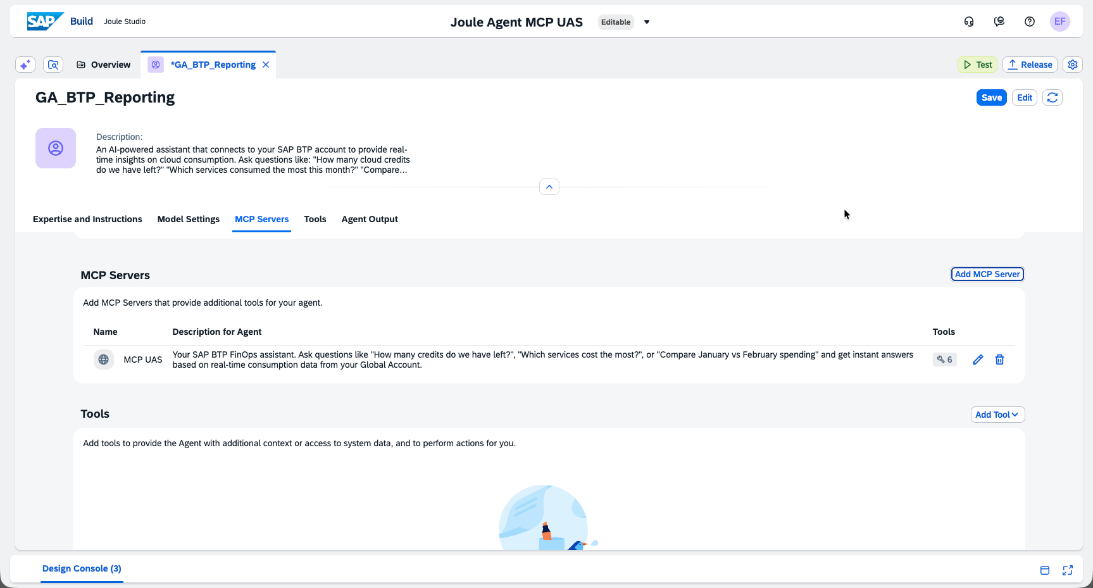
Task: Click the Name column header
Action: (x=105, y=332)
